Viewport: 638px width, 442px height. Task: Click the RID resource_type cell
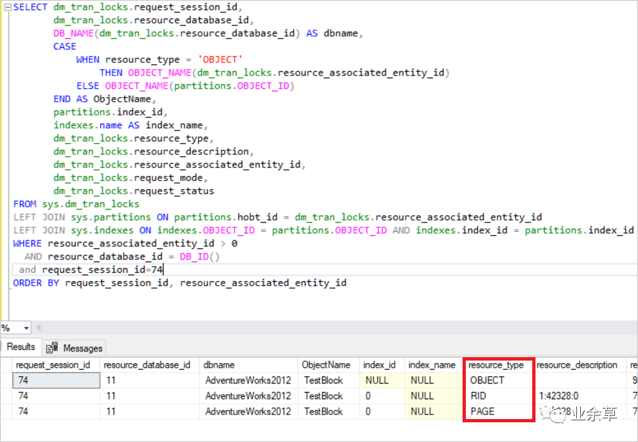click(x=498, y=395)
